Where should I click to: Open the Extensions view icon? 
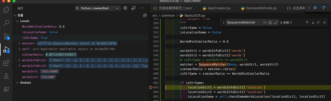[6, 63]
